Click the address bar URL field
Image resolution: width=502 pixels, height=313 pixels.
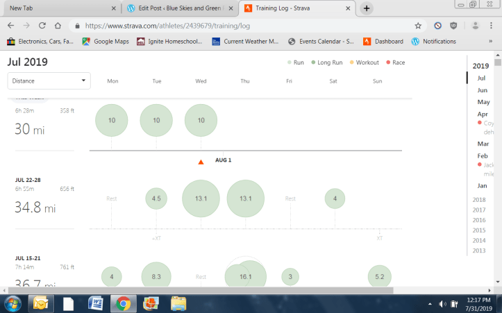243,25
